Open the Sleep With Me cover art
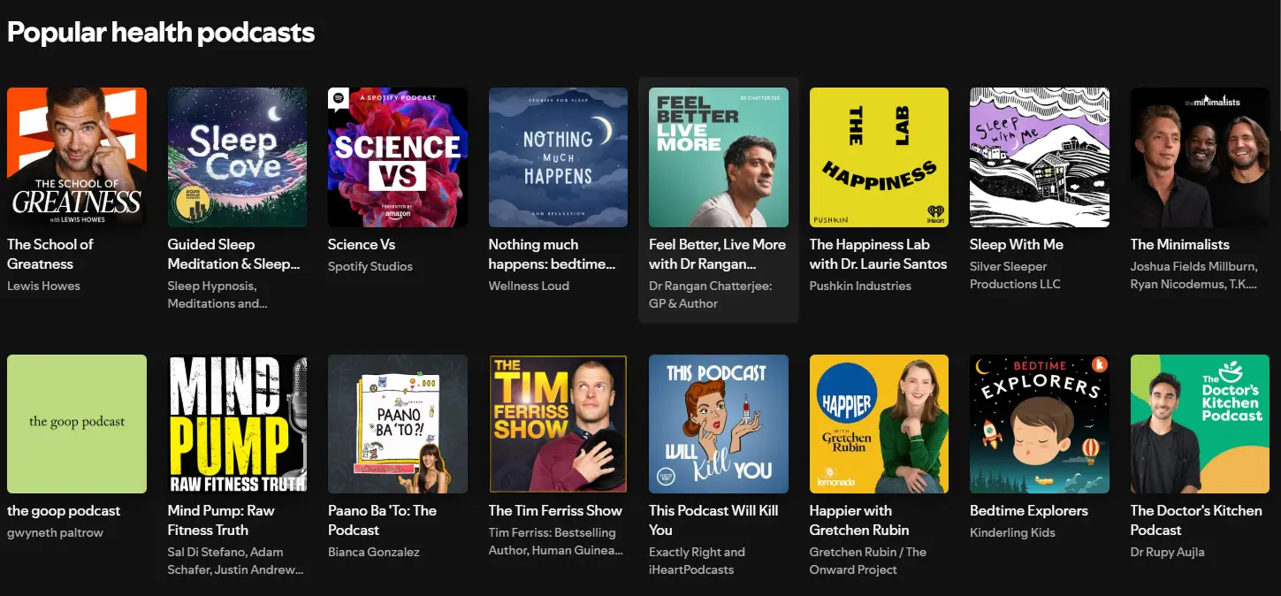 1040,157
